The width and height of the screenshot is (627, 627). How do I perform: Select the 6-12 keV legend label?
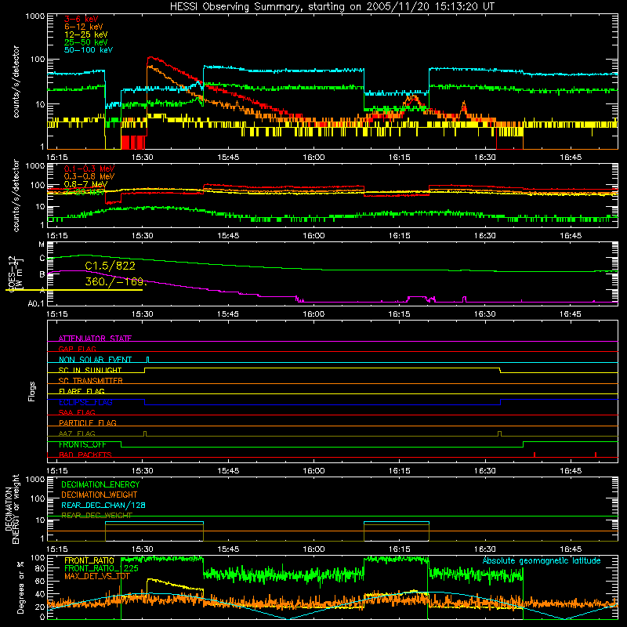click(x=84, y=27)
